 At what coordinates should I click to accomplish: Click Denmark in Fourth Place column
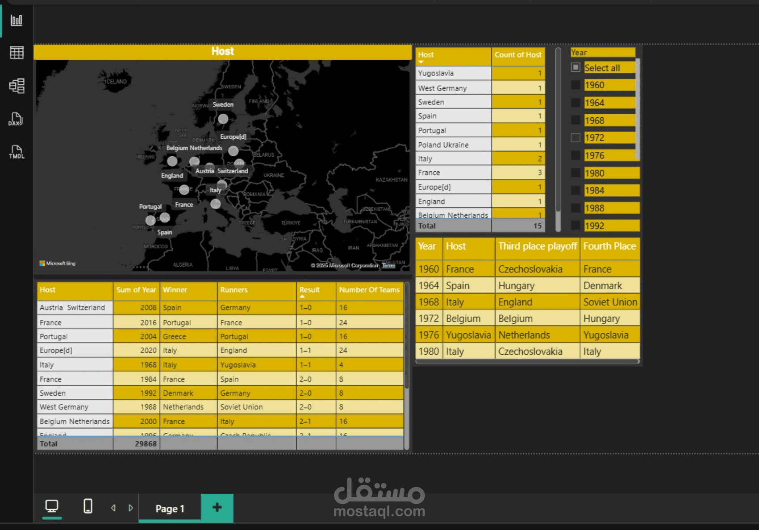click(x=610, y=286)
